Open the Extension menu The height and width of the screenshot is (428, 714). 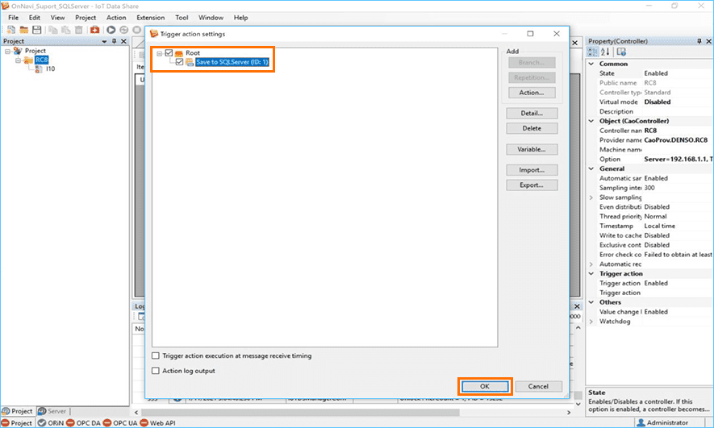pyautogui.click(x=151, y=18)
